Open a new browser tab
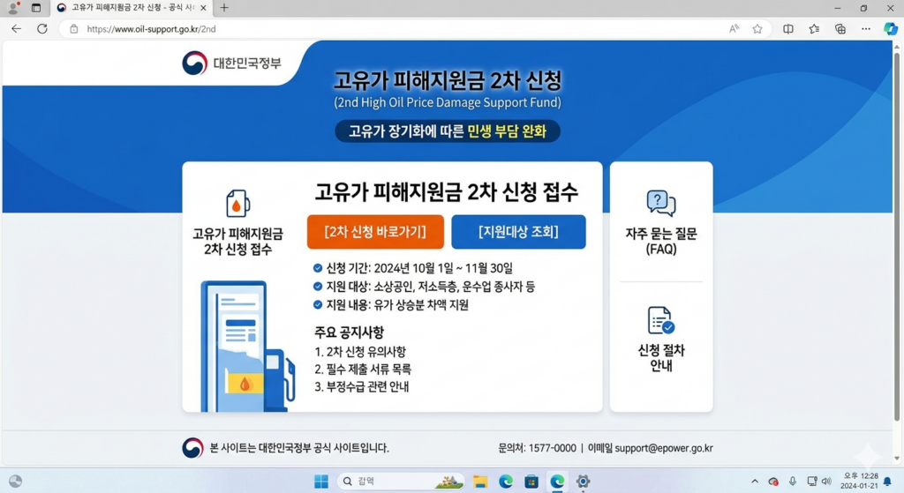This screenshot has width=904, height=493. pyautogui.click(x=224, y=8)
